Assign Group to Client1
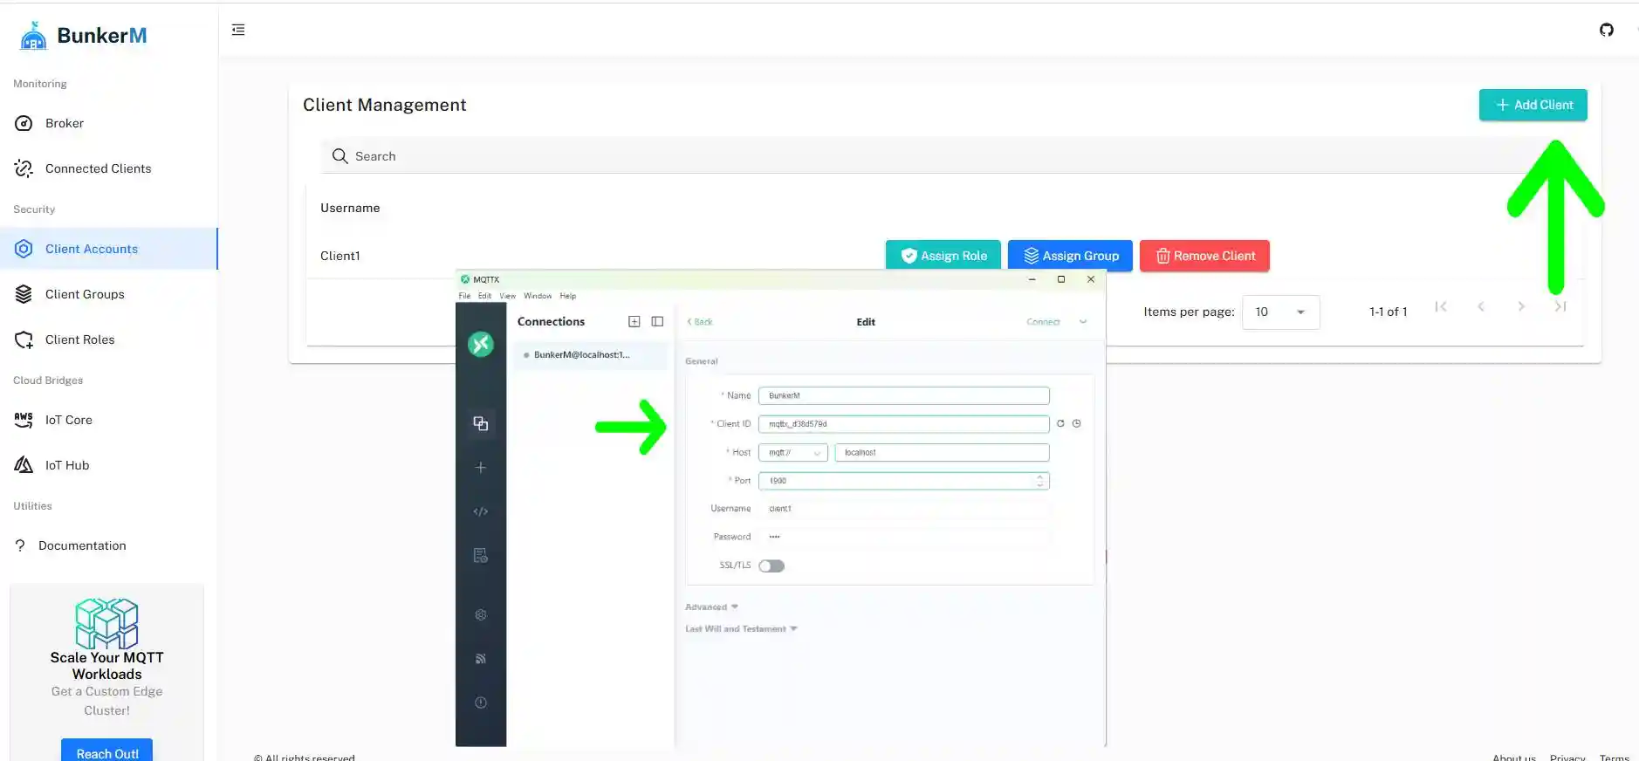Image resolution: width=1639 pixels, height=761 pixels. [1070, 256]
